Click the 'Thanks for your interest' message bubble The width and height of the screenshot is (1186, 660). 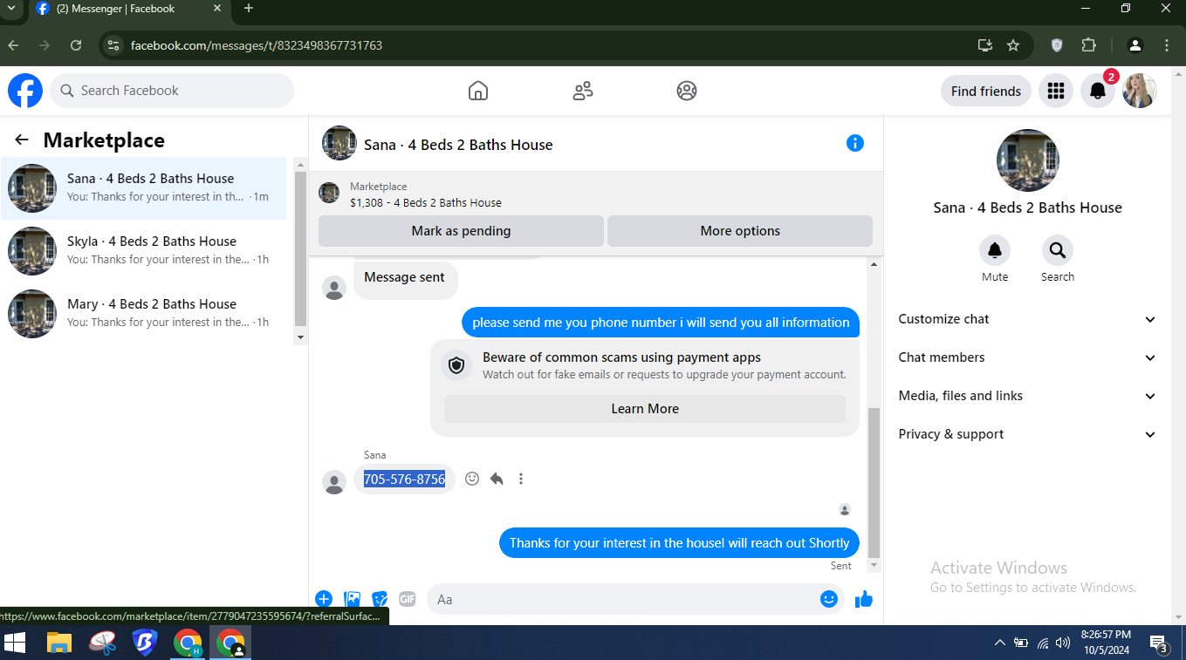click(x=679, y=542)
